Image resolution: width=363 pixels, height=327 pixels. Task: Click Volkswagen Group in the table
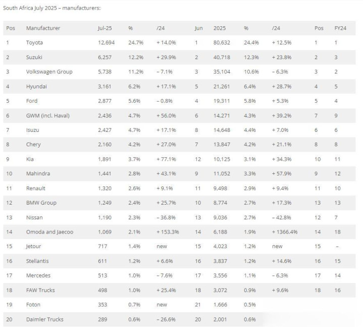coord(49,72)
